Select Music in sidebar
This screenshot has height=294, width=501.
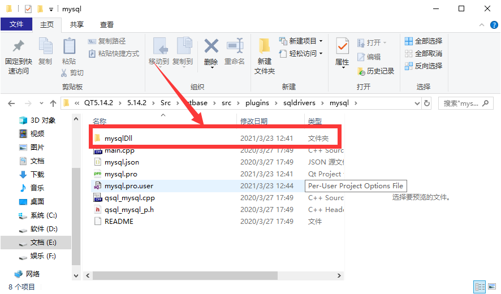(32, 188)
